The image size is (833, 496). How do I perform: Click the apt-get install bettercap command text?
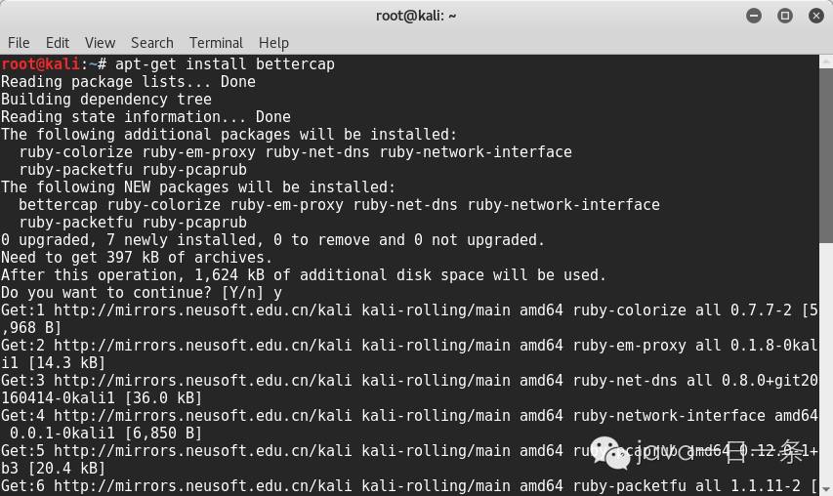225,64
